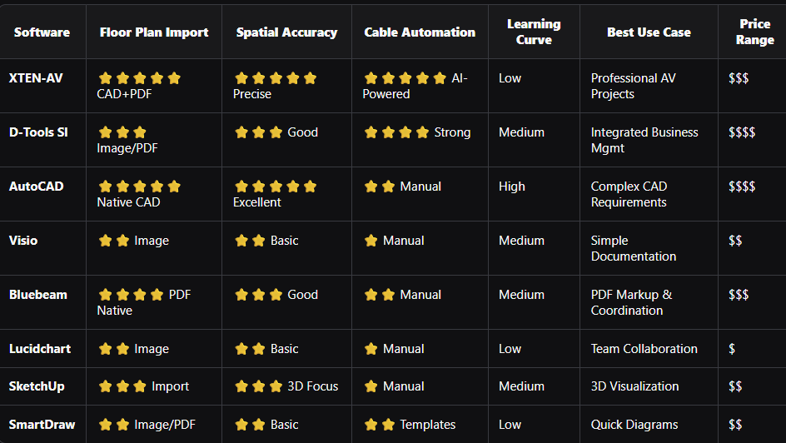The image size is (786, 443).
Task: Select the Floor Plan Import column header
Action: [154, 32]
